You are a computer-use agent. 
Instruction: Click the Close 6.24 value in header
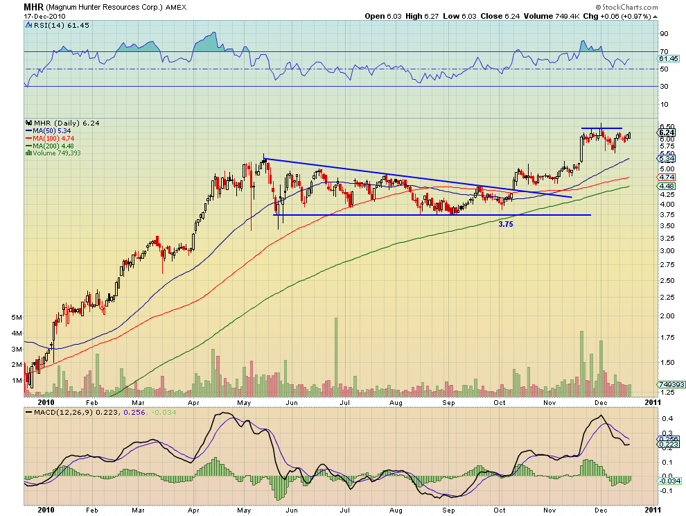click(x=500, y=16)
